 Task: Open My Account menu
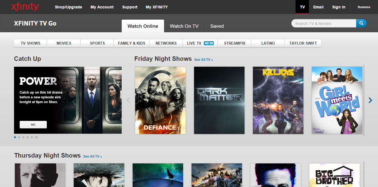click(x=102, y=7)
